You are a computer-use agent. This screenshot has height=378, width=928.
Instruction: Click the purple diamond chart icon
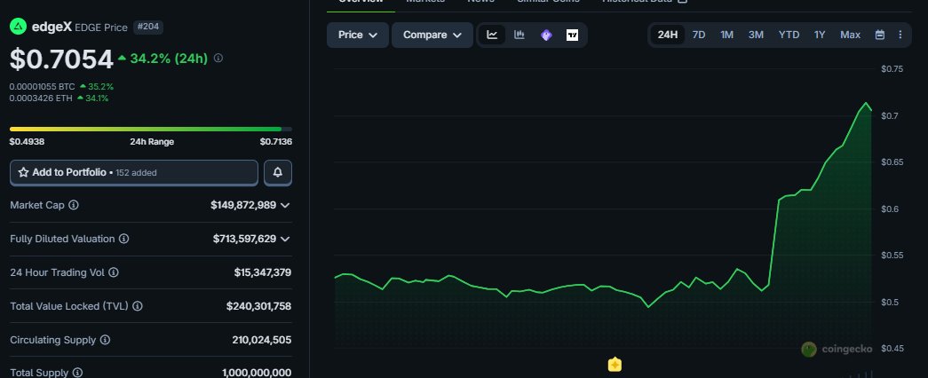pos(546,35)
